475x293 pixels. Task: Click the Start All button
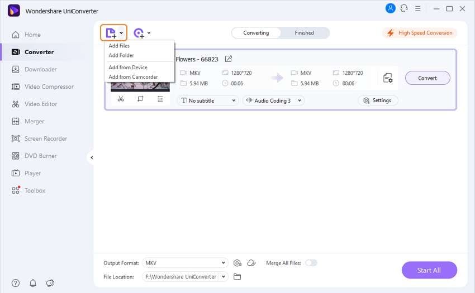429,270
